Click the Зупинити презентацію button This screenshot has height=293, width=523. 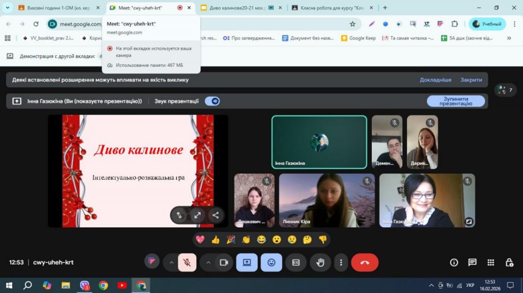[456, 101]
